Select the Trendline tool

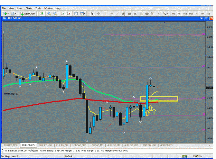pos(118,13)
